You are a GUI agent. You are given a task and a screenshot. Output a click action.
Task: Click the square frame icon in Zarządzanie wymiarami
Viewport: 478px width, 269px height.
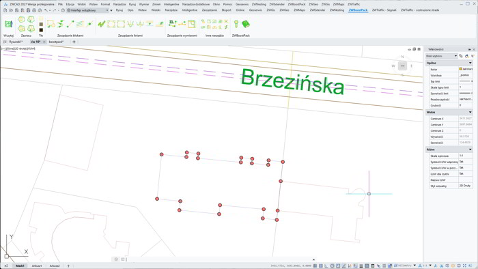[x=191, y=24]
